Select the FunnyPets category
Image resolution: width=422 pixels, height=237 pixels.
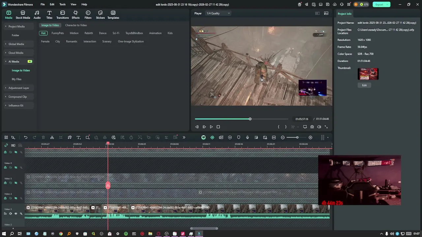point(58,33)
